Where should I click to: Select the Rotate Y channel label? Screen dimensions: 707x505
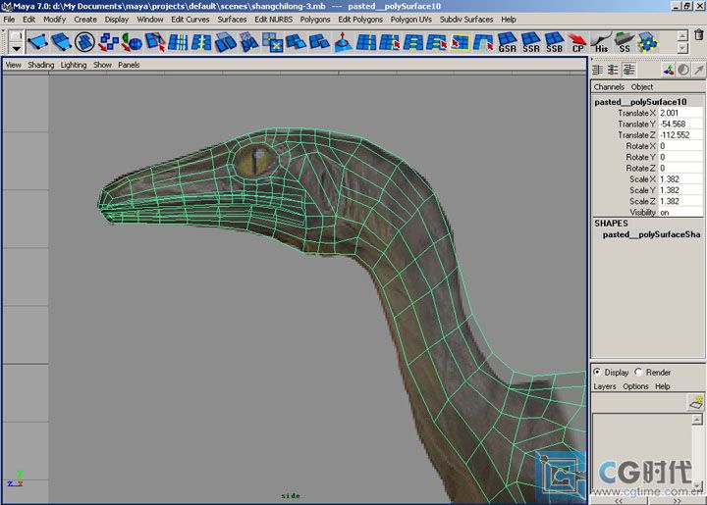click(640, 157)
